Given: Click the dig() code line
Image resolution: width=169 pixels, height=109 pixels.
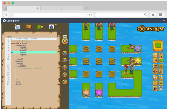Looking at the screenshot, I should pos(18,84).
